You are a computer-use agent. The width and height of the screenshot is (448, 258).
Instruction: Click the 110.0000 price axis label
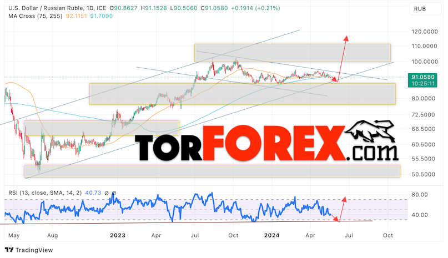coord(425,46)
